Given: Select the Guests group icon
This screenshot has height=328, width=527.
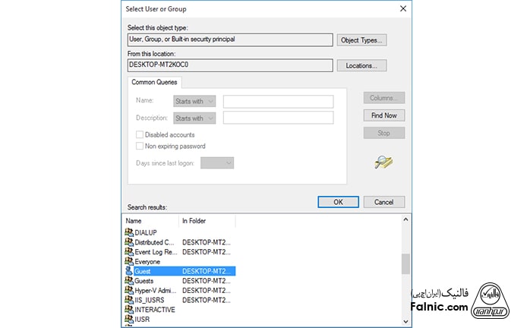Looking at the screenshot, I should [x=128, y=281].
